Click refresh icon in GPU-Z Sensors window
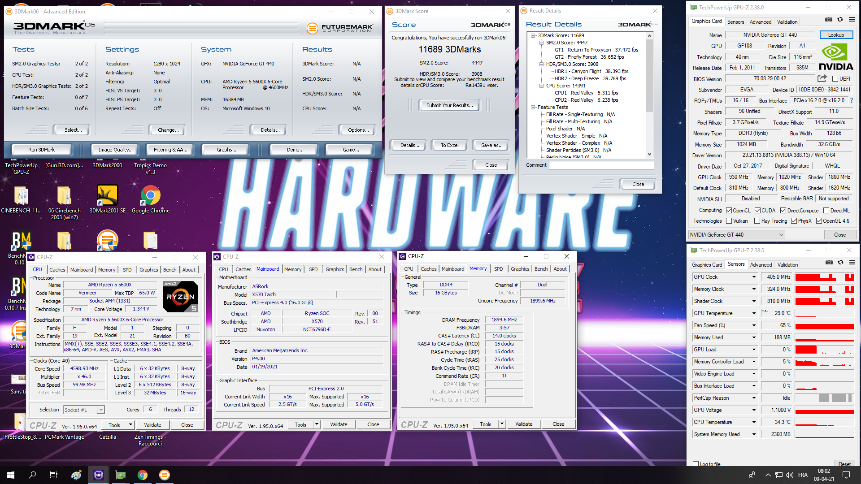 click(841, 262)
